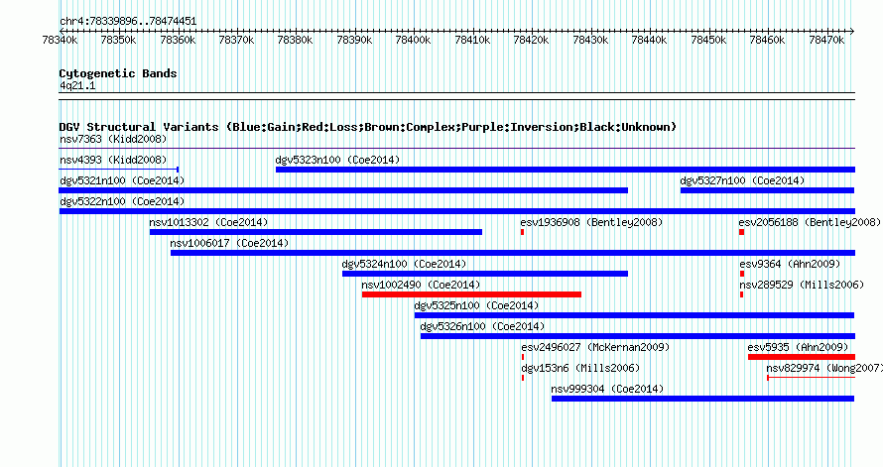Select variant label nsv7363 (Kidd2008)
This screenshot has width=883, height=467.
113,139
